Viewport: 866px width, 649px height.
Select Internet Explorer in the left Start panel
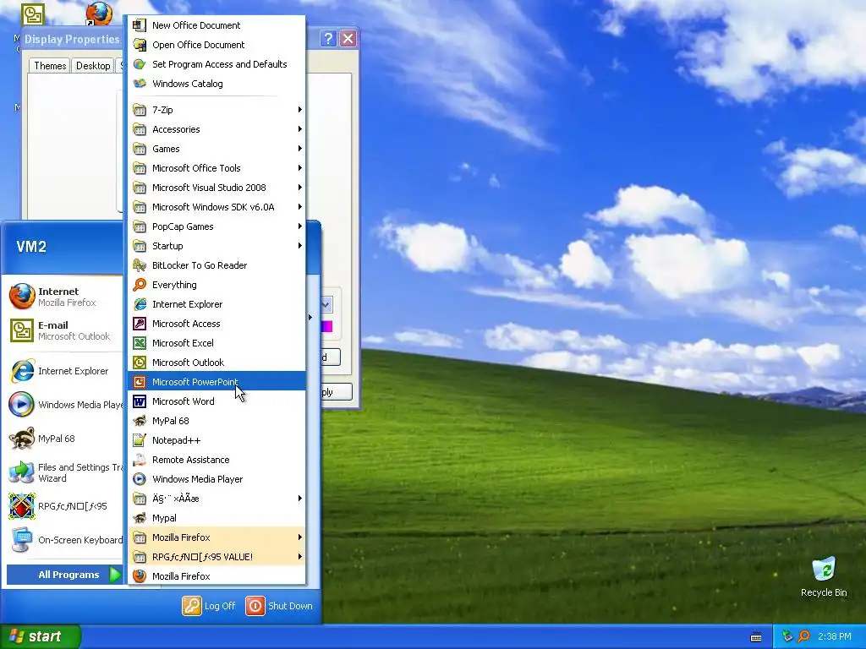(65, 371)
